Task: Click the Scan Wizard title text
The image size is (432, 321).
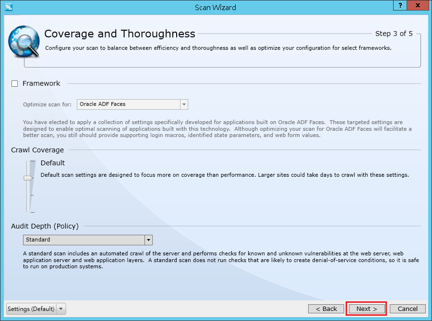Action: point(216,8)
